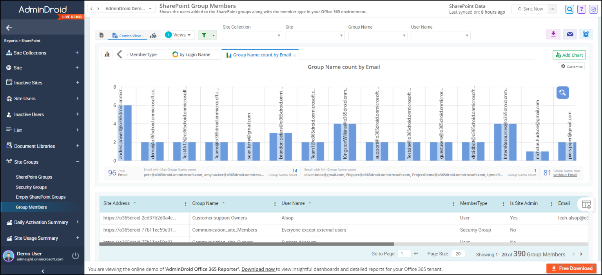Type a page number in Go to Page field
This screenshot has height=275, width=602.
tap(404, 253)
